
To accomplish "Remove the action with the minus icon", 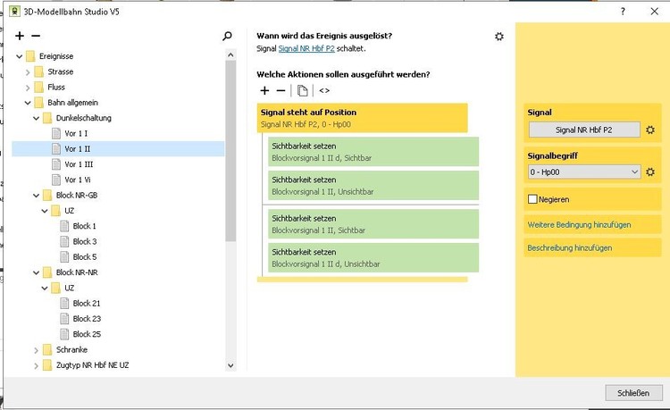I will pyautogui.click(x=281, y=90).
